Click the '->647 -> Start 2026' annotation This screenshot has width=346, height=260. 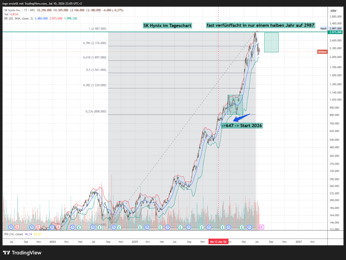pos(242,126)
